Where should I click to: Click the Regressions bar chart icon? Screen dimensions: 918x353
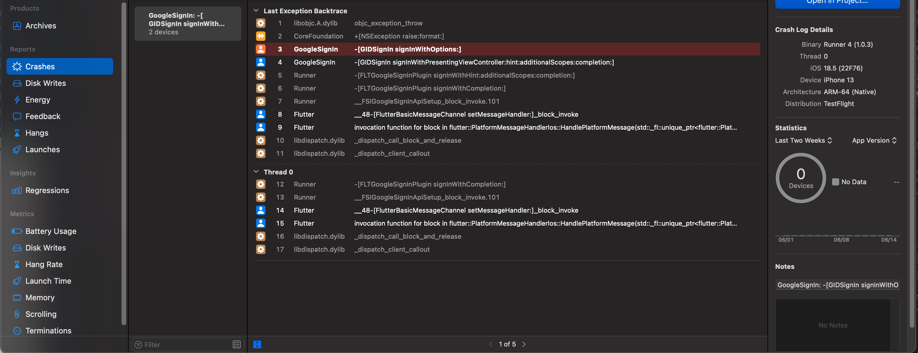click(x=17, y=191)
